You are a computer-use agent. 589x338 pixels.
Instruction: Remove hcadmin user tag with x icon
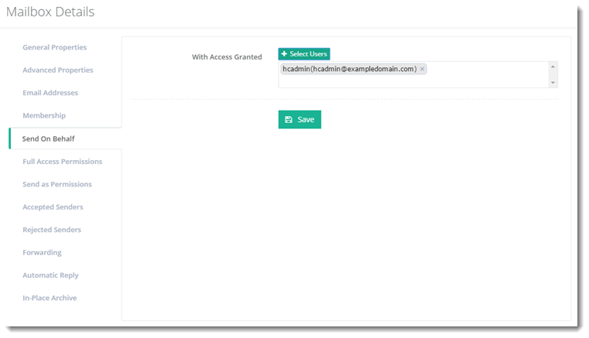coord(422,69)
